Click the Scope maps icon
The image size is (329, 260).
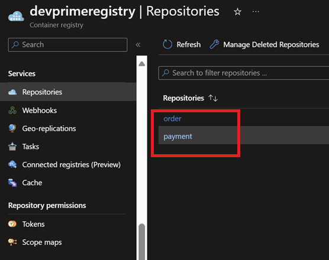pyautogui.click(x=12, y=242)
